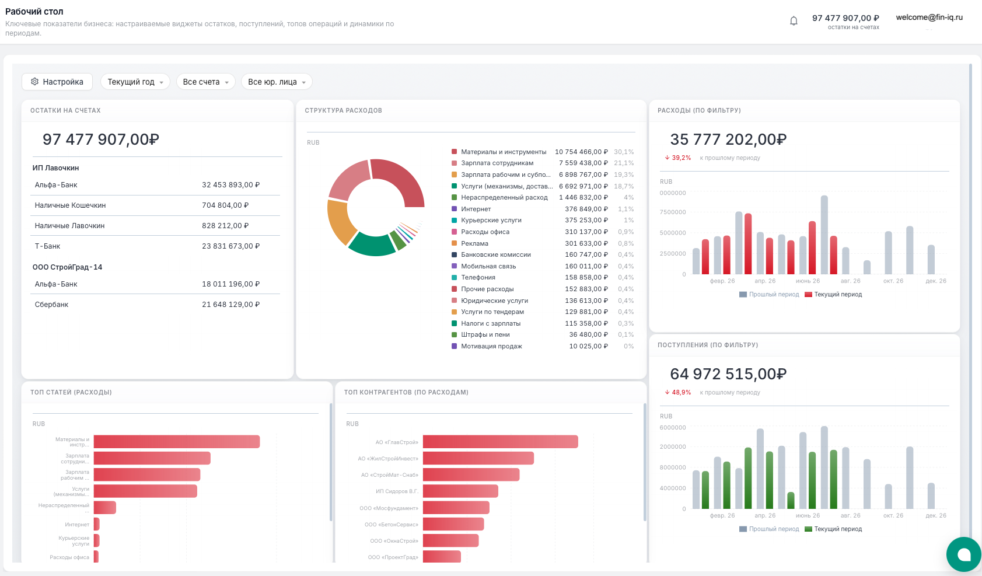Click the АО «ГлавСтрой» bar
Viewport: 982px width, 576px height.
click(501, 442)
